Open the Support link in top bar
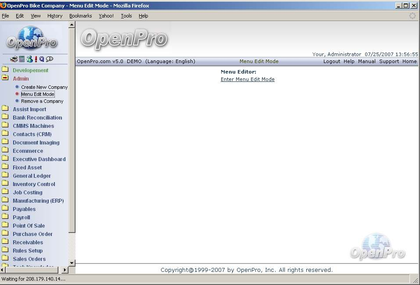420x285 pixels. pyautogui.click(x=389, y=61)
